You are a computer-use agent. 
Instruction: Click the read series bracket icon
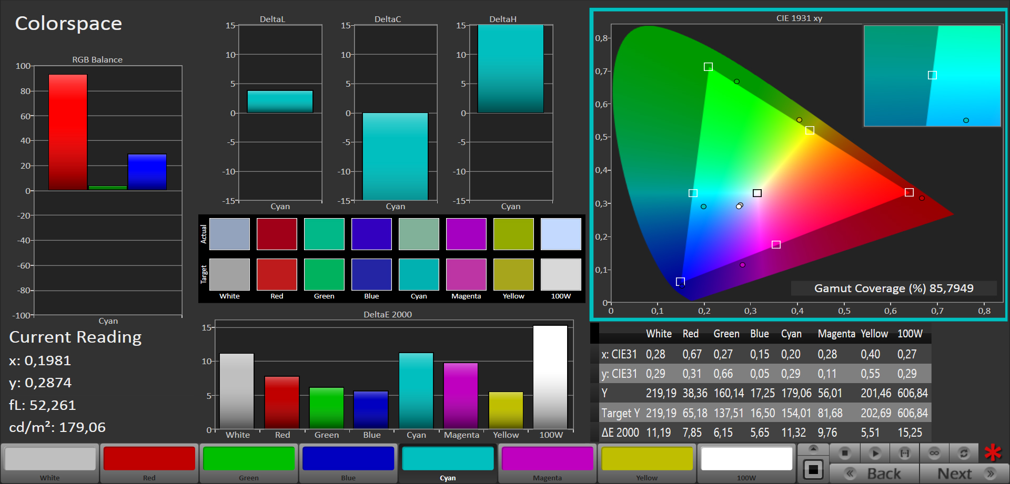pos(904,452)
